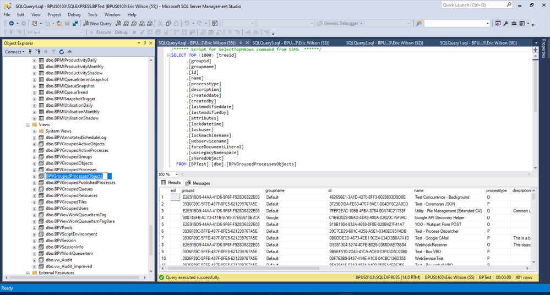The width and height of the screenshot is (550, 295).
Task: Click the Disconnect icon in Object Explorer
Action: click(x=37, y=52)
